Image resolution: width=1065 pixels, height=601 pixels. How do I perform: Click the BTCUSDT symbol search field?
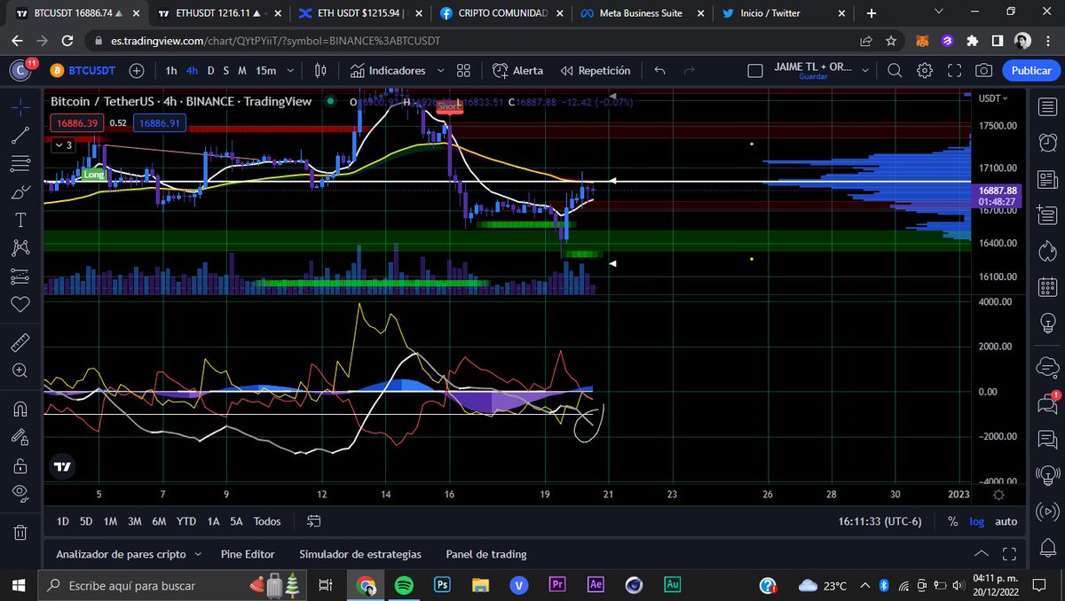click(x=87, y=71)
